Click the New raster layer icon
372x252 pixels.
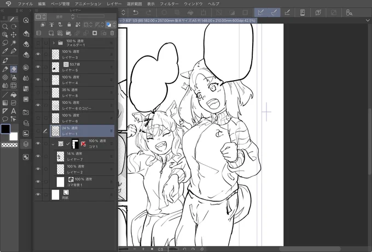click(51, 33)
